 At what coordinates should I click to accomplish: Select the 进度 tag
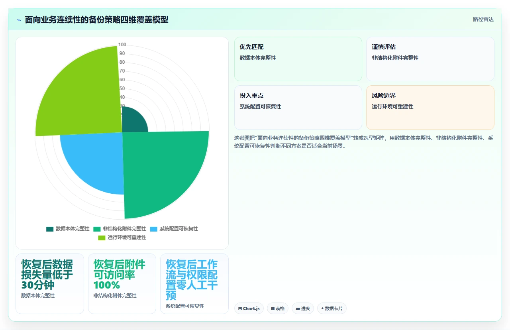[303, 308]
